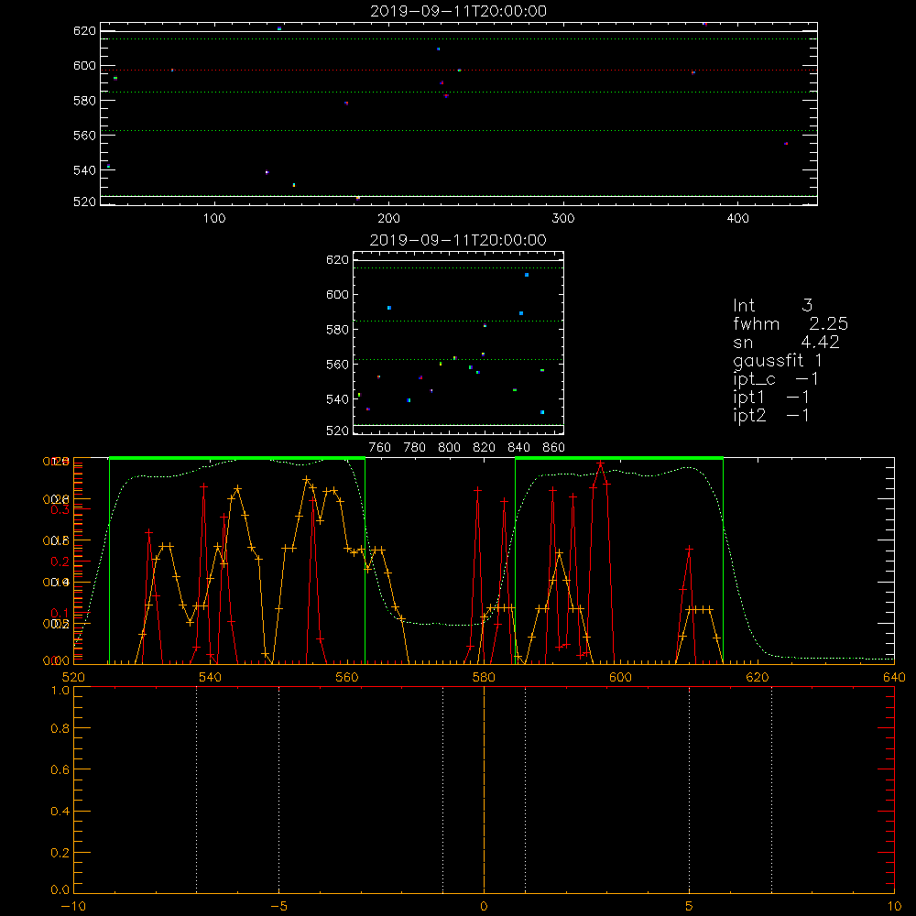Click the "ipt1 -1" parameter text
This screenshot has height=916, width=916.
(771, 398)
